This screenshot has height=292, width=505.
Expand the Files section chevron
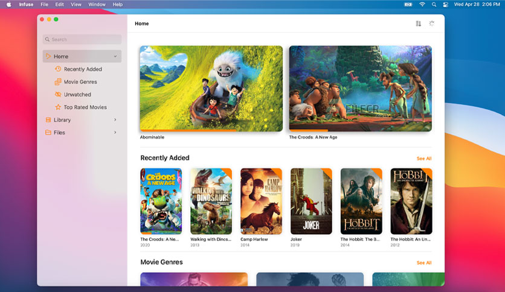[x=115, y=132]
